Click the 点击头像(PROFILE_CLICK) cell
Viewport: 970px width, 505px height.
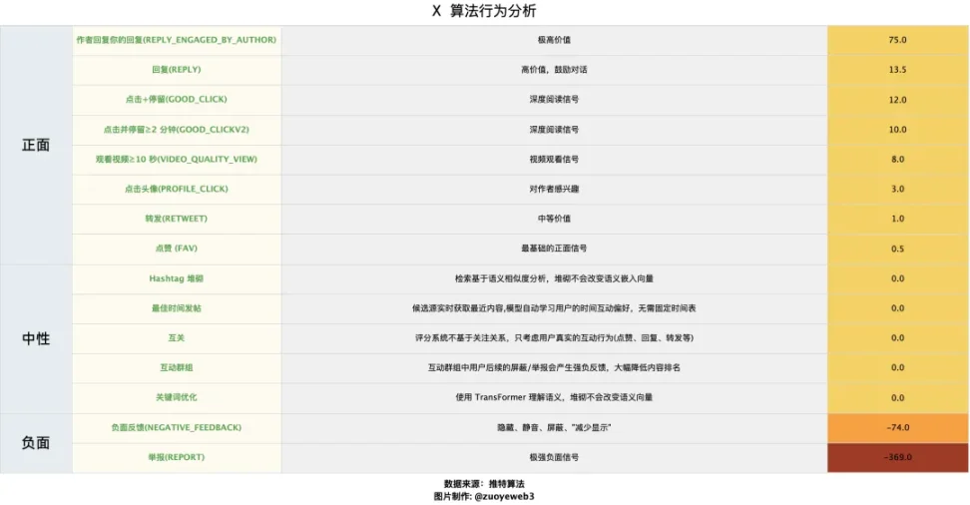click(x=177, y=189)
